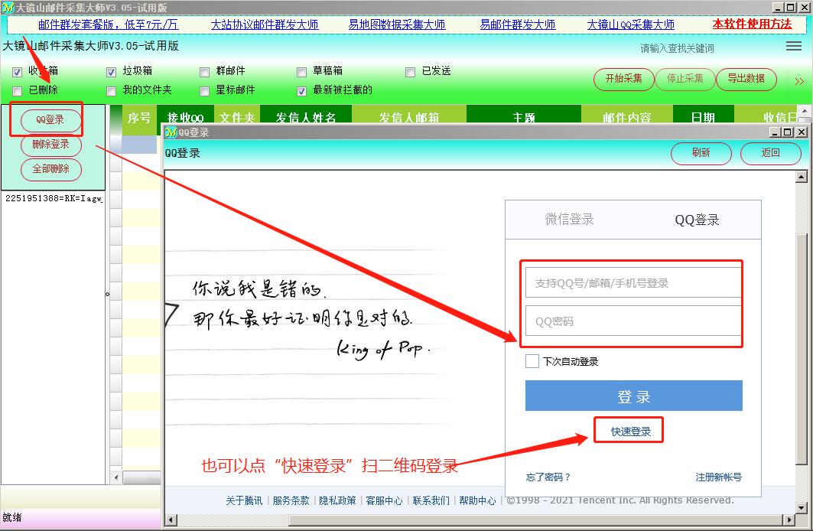This screenshot has height=531, width=813.
Task: Click the login page scroll-right arrow
Action: tap(789, 520)
